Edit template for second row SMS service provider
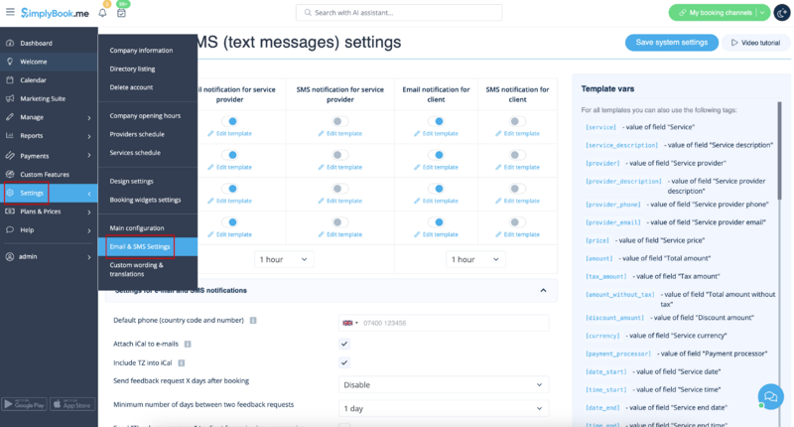 pyautogui.click(x=340, y=167)
